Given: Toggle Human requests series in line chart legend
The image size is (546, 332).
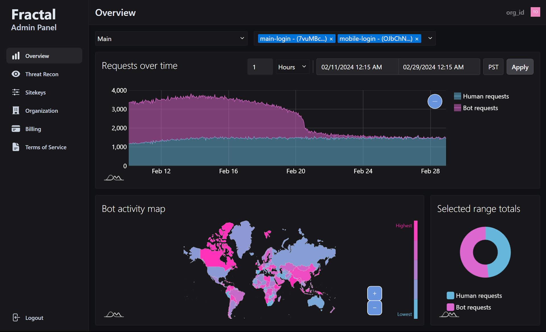Looking at the screenshot, I should click(481, 96).
